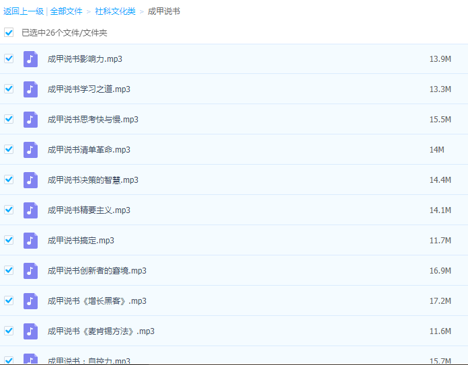The height and width of the screenshot is (365, 468).
Task: Uncheck 成甲说书《麦肯锡方法》.mp3 checkbox
Action: [9, 331]
